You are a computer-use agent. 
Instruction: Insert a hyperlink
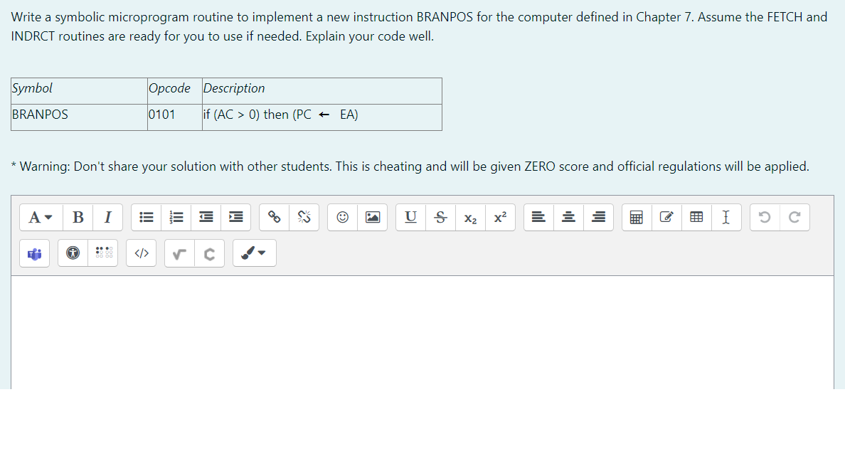[275, 218]
